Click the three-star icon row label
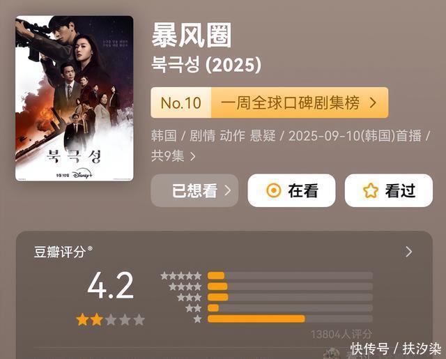Screen dimensions: 446x359 [189, 297]
